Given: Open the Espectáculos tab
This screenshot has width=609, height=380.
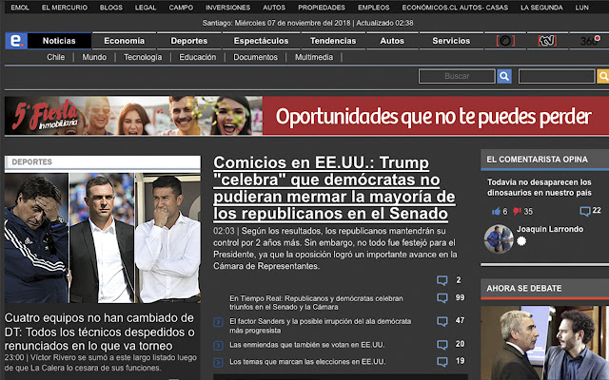Looking at the screenshot, I should click(261, 41).
